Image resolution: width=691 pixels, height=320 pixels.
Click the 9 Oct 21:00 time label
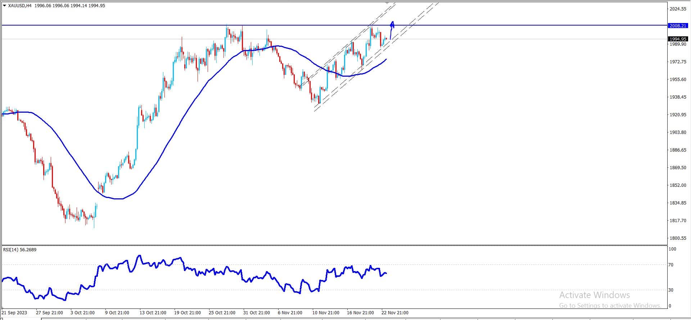tap(117, 313)
